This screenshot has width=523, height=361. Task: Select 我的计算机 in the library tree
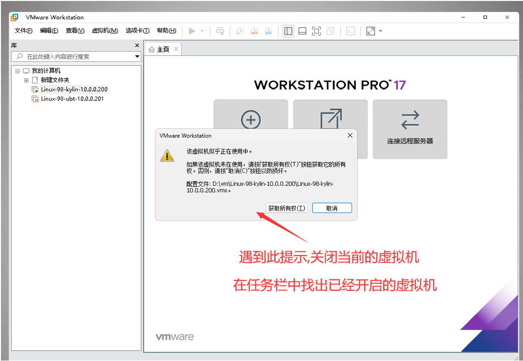click(x=46, y=71)
